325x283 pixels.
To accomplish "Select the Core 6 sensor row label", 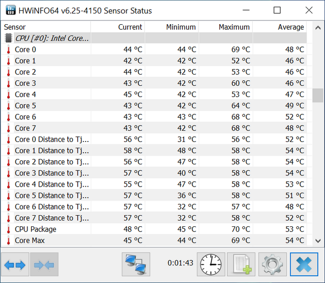I will coord(25,117).
